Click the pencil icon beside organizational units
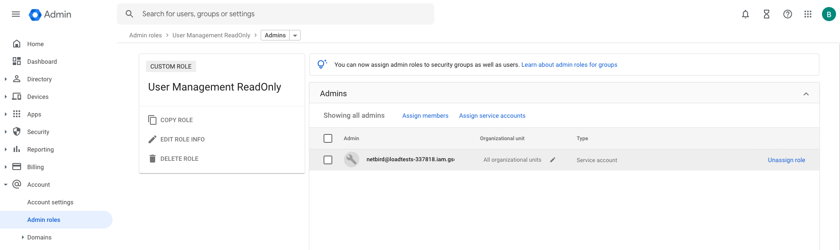The image size is (840, 250). point(553,160)
